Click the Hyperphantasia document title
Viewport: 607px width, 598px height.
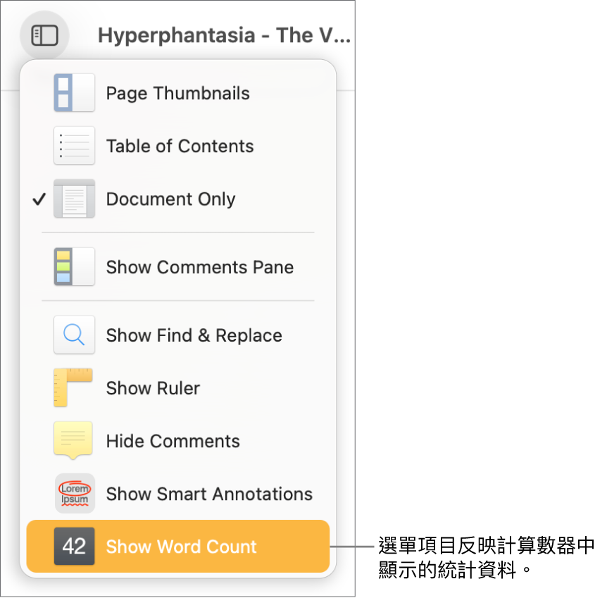(223, 36)
